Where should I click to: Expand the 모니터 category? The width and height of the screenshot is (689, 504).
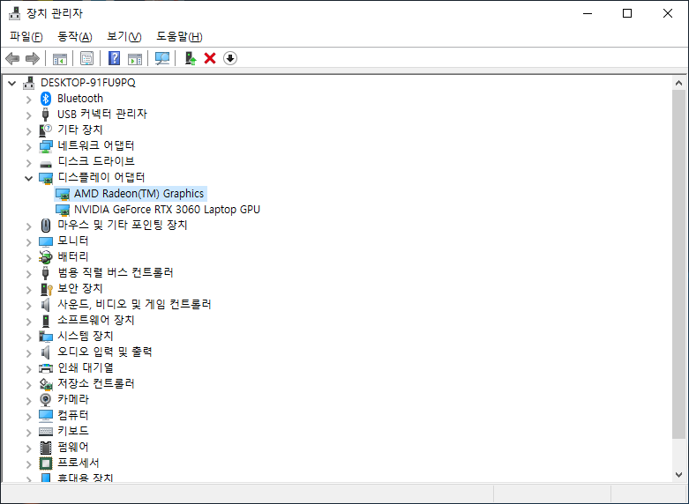pos(28,242)
